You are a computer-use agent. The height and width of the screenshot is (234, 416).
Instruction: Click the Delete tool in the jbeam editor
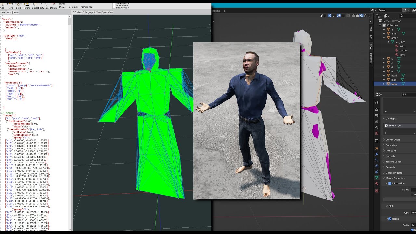point(53,6)
